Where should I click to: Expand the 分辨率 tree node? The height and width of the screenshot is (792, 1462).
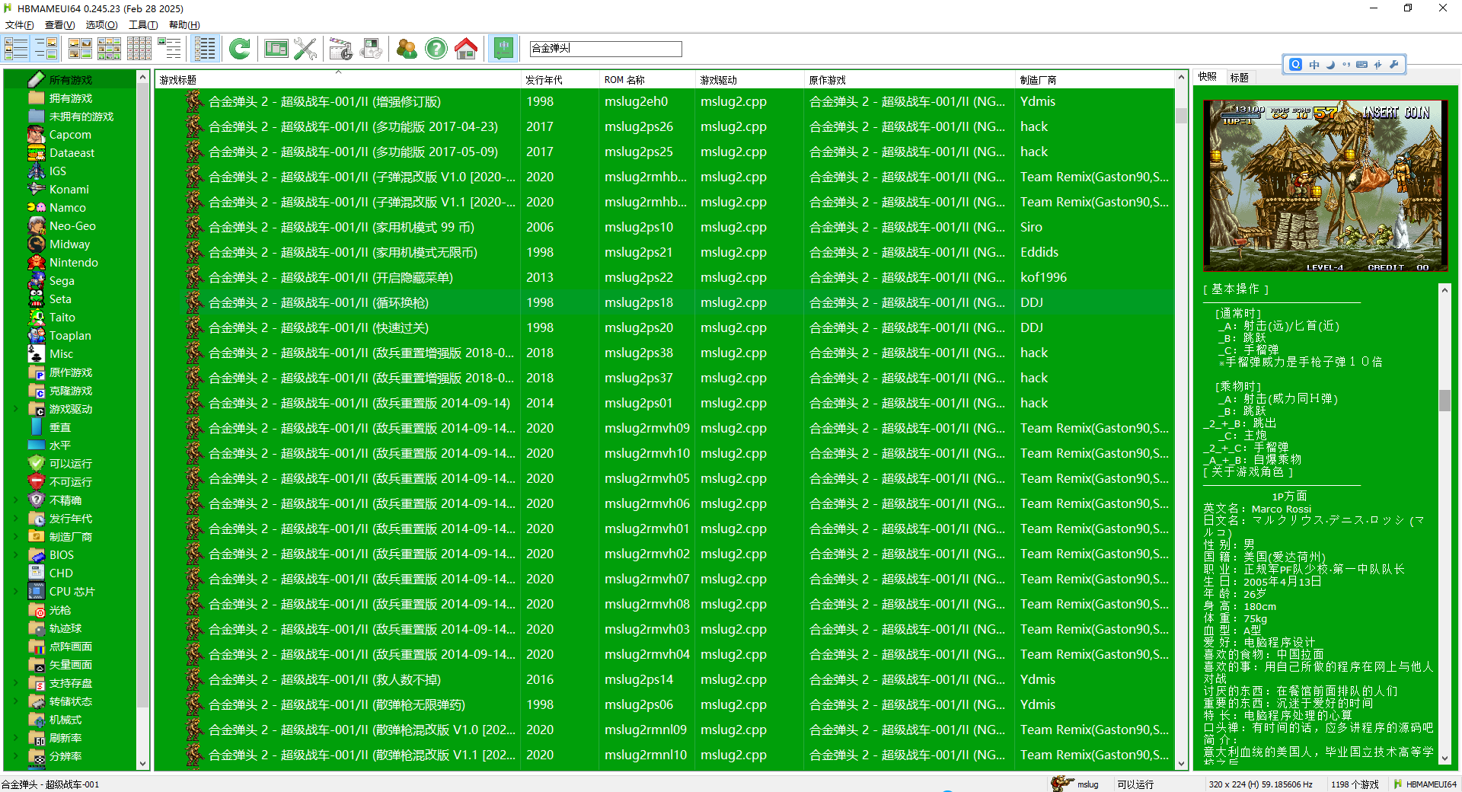pyautogui.click(x=16, y=756)
